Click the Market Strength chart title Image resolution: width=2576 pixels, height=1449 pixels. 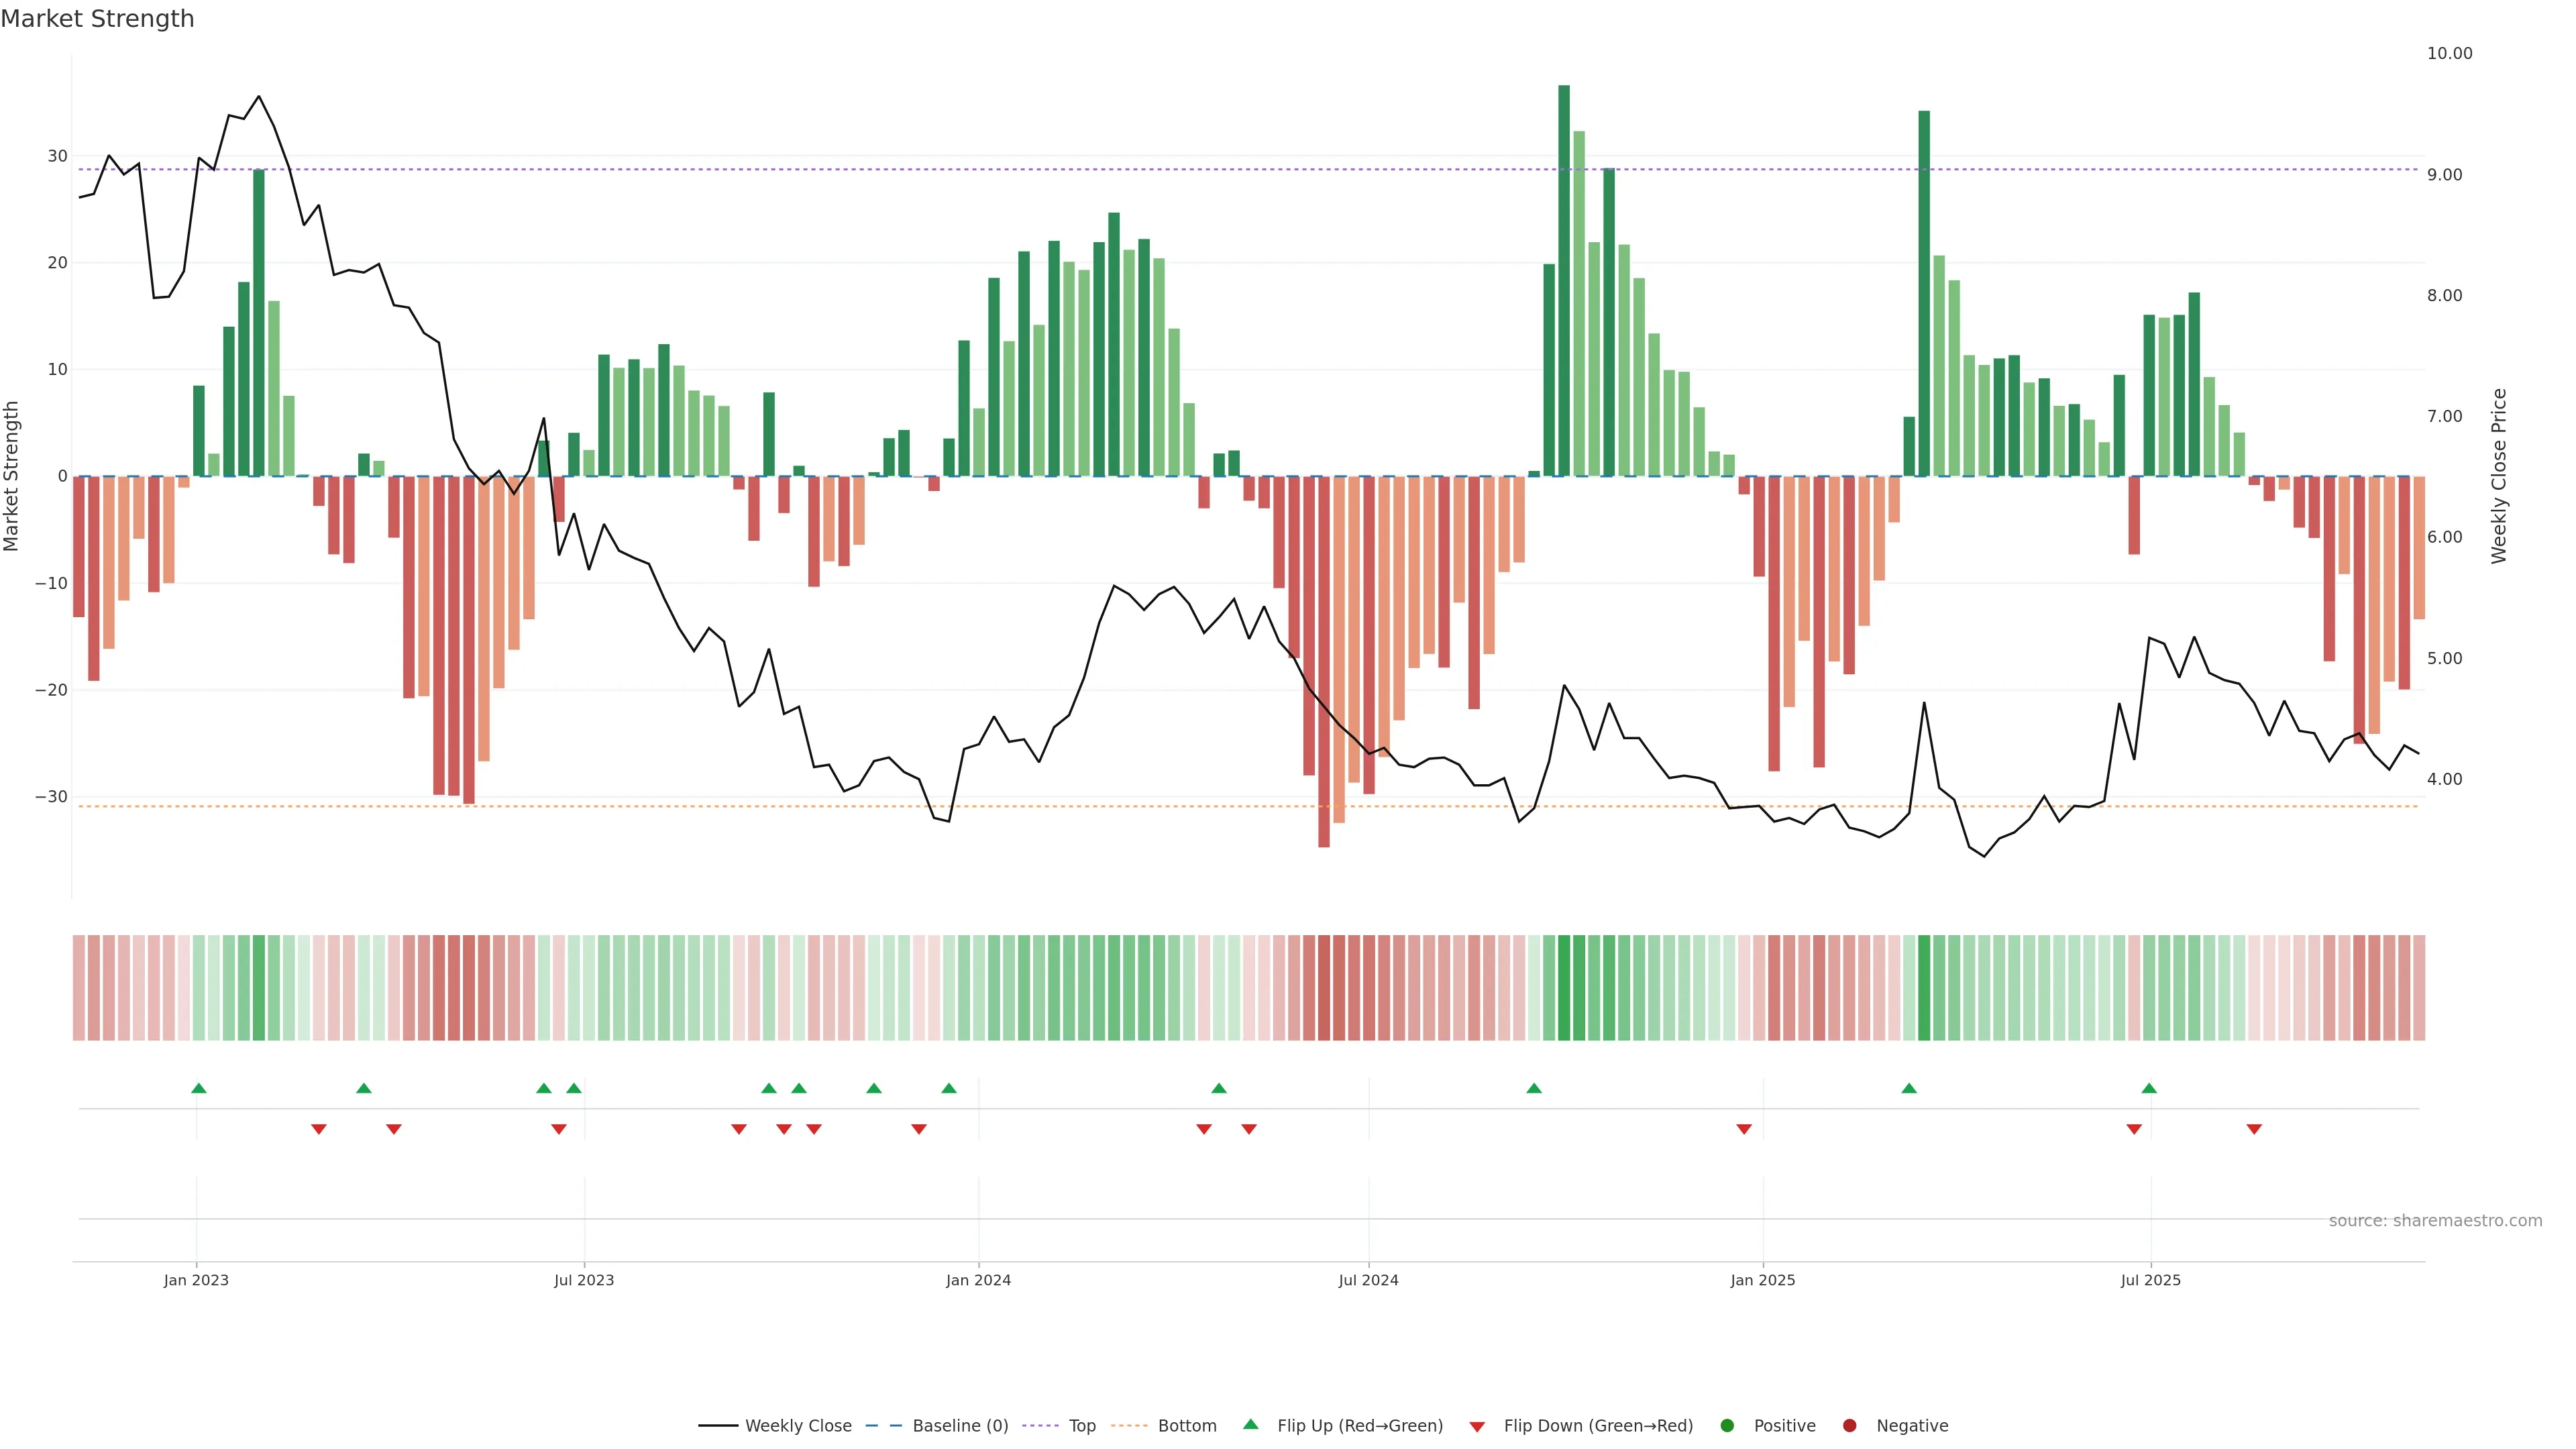pyautogui.click(x=97, y=19)
